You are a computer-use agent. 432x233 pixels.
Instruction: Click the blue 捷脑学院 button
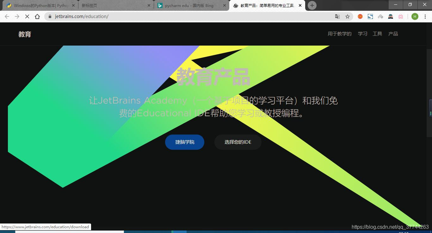point(185,142)
